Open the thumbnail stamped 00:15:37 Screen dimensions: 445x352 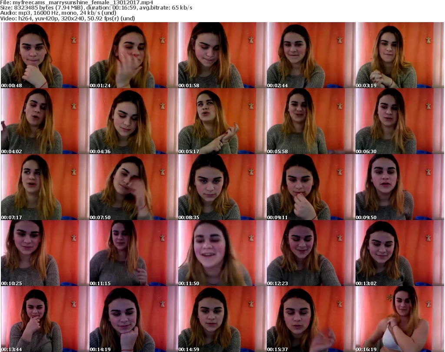pyautogui.click(x=311, y=319)
